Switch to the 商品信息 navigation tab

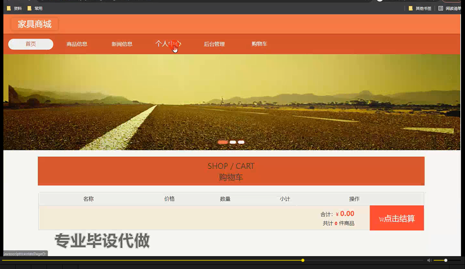pyautogui.click(x=77, y=44)
